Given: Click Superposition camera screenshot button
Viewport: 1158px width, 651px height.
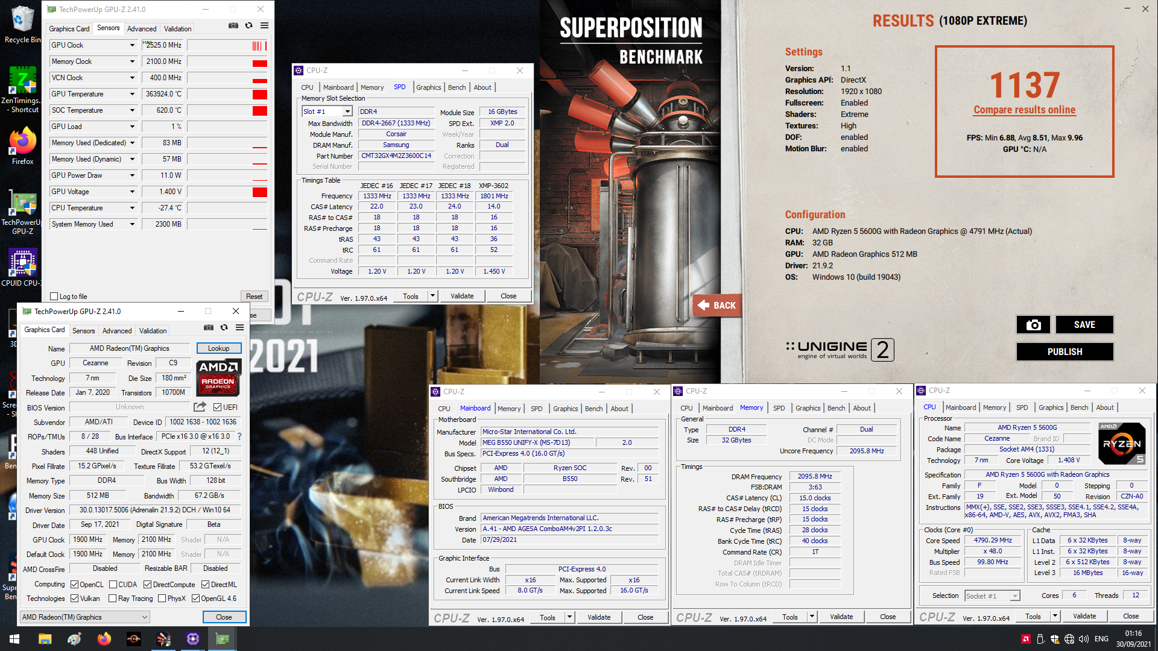Looking at the screenshot, I should [x=1033, y=325].
